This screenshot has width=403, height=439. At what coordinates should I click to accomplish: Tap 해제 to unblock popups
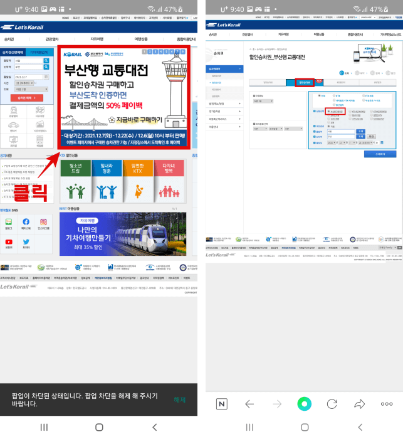[180, 399]
